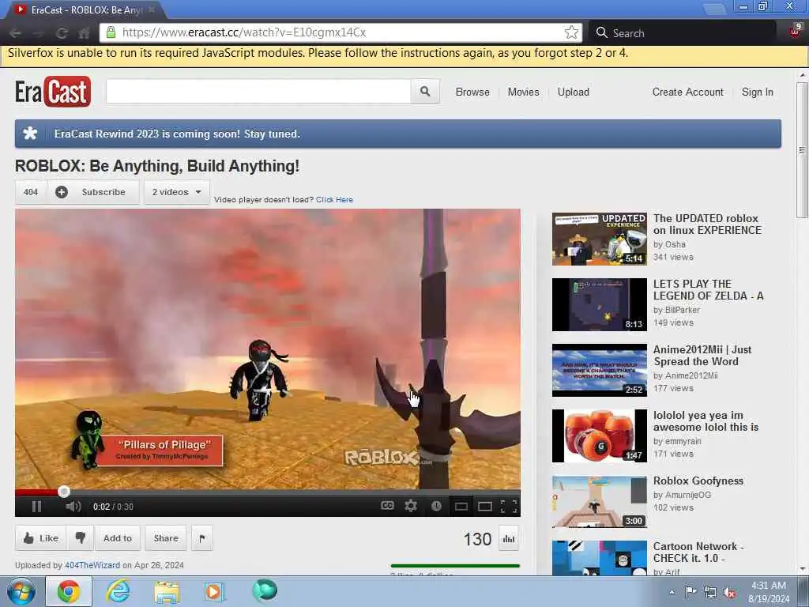Viewport: 809px width, 607px height.
Task: Click the green padlock security icon
Action: pos(111,32)
